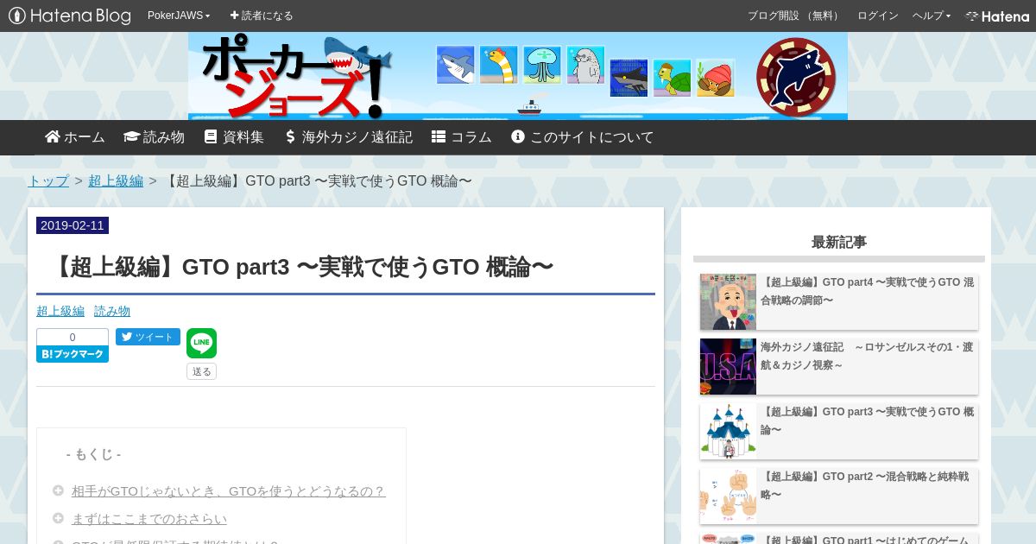Screen dimensions: 1036x544
Task: Click the Hatena Blog logo
Action: tap(70, 16)
